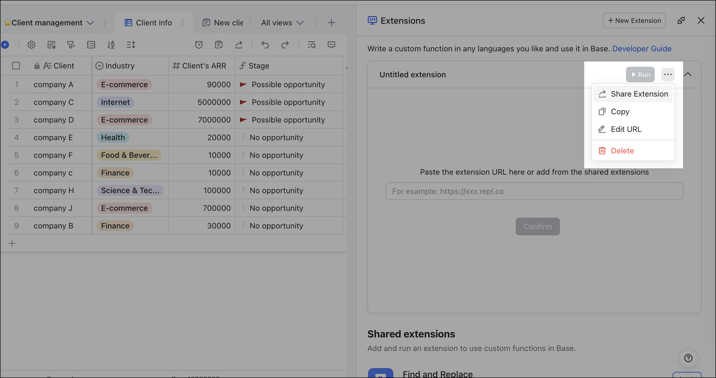Click the pin icon in Extensions header
The image size is (716, 378).
681,21
